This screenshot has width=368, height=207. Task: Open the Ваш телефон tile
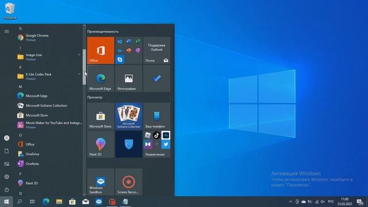tap(156, 116)
